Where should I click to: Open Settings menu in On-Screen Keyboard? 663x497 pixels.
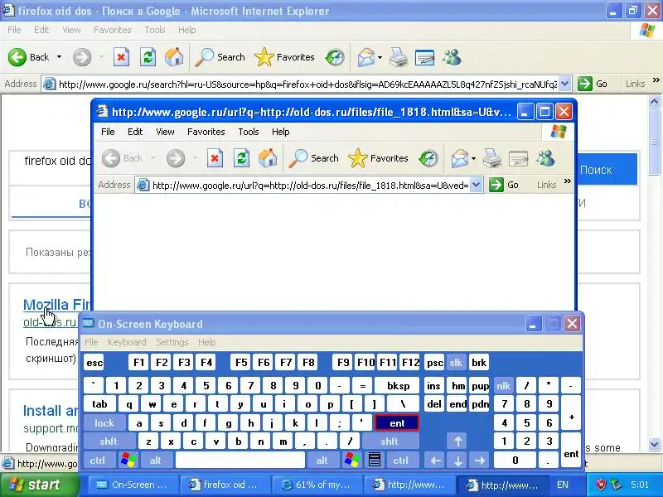click(x=172, y=342)
